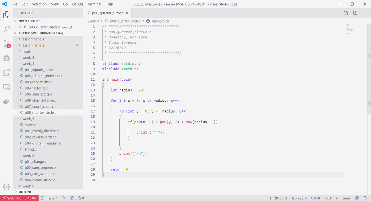The image size is (371, 201).
Task: Open the Extensions view
Action: point(7,73)
